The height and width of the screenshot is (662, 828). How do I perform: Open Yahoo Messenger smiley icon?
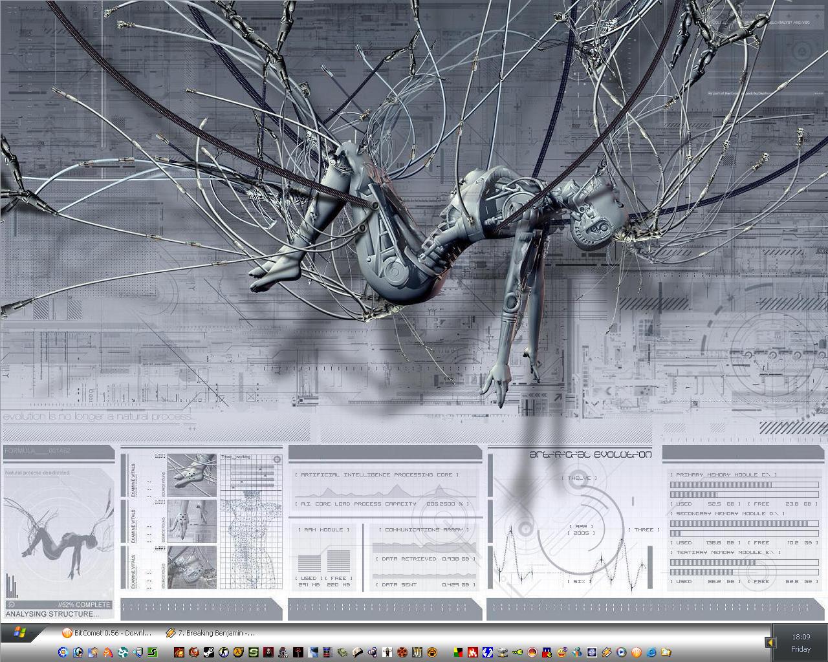click(x=562, y=652)
